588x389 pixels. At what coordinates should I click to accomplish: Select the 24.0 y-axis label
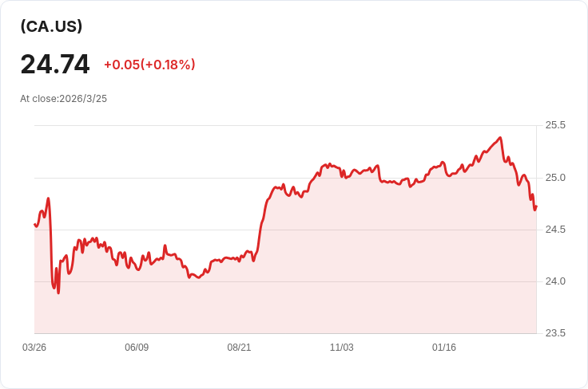[555, 281]
